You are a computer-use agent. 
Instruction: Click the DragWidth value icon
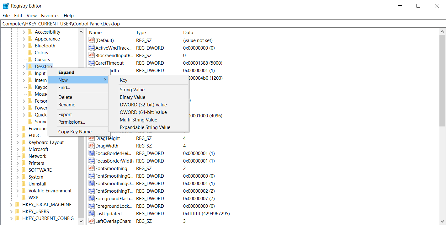click(92, 146)
